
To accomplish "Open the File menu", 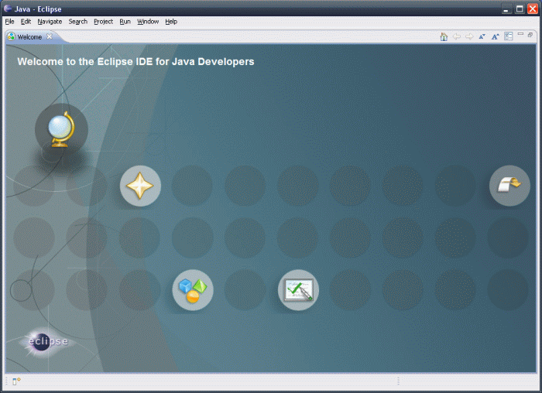I will (10, 22).
